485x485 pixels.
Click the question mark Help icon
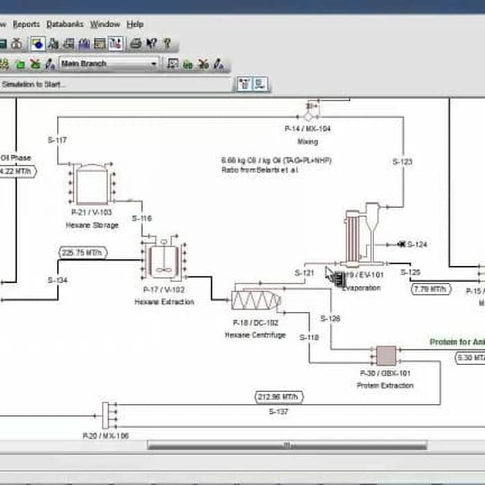pyautogui.click(x=168, y=44)
